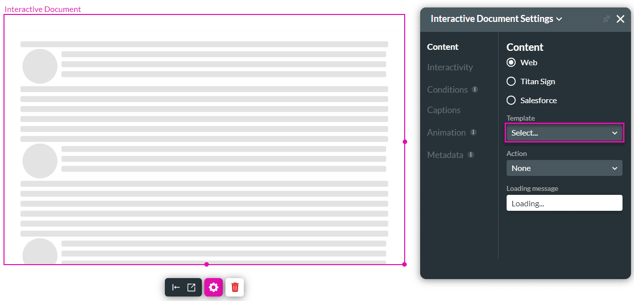Click the info icon next to Animation
This screenshot has width=634, height=301.
473,133
